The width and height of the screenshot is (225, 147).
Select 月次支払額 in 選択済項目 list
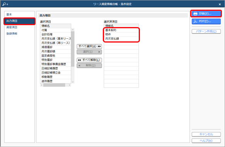click(x=121, y=39)
